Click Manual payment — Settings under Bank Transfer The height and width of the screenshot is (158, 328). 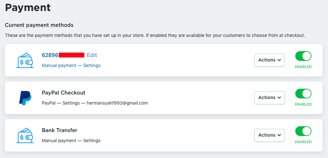[x=71, y=141]
